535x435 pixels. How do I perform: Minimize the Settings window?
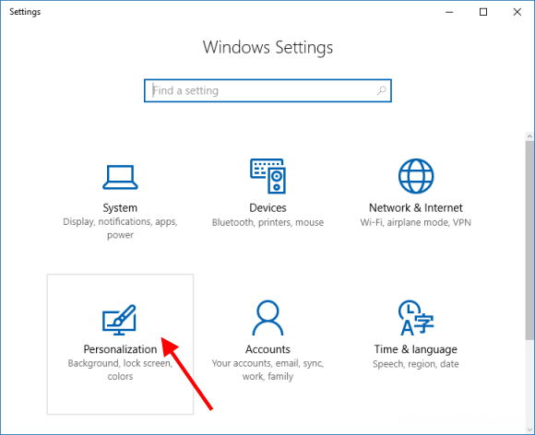(449, 12)
